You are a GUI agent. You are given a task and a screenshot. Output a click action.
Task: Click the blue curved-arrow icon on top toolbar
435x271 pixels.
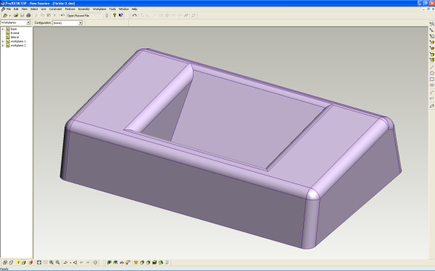[135, 15]
